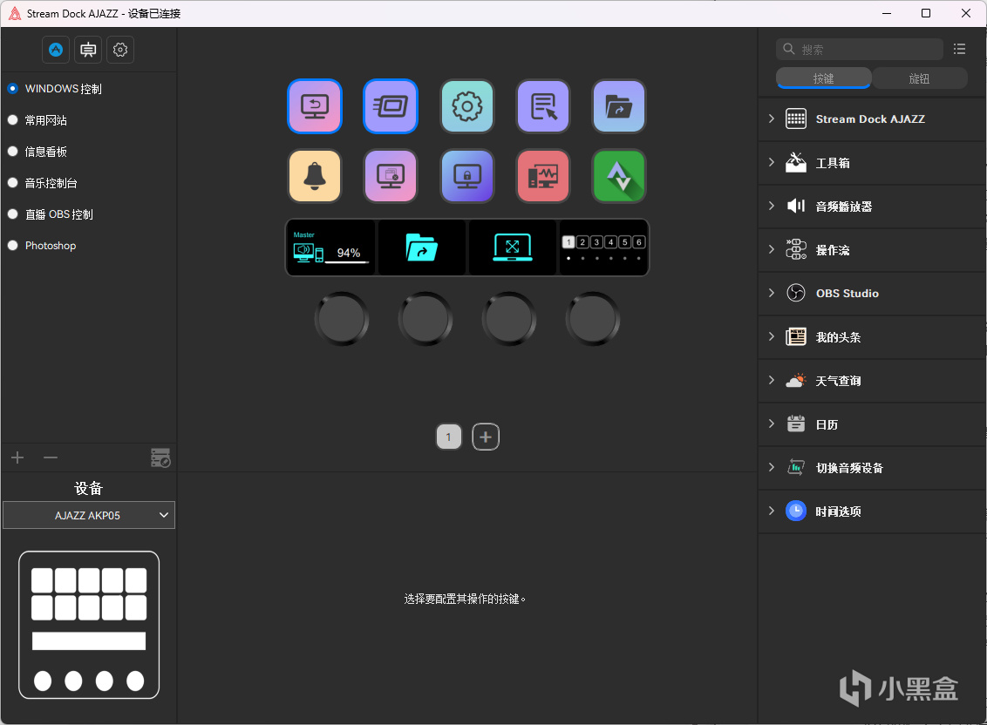The width and height of the screenshot is (987, 725).
Task: Add a new key page with plus button
Action: 486,437
